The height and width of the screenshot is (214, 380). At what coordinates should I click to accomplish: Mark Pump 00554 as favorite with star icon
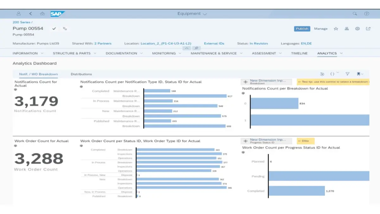[x=336, y=29]
